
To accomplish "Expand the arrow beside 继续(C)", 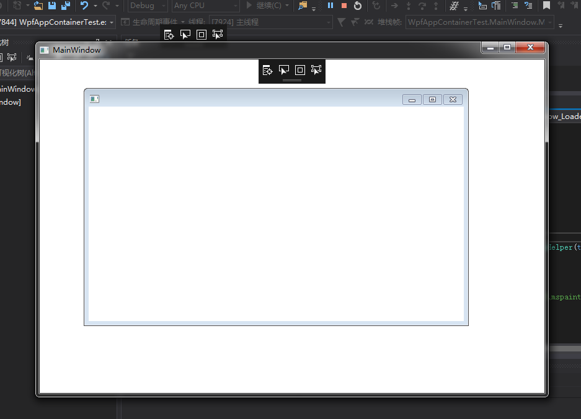I will pyautogui.click(x=287, y=6).
